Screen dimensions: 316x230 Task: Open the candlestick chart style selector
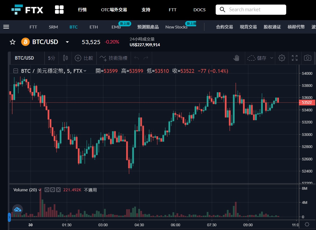click(x=65, y=58)
